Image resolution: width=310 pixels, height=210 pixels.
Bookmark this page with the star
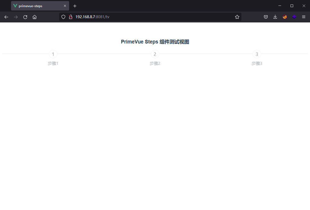click(237, 17)
